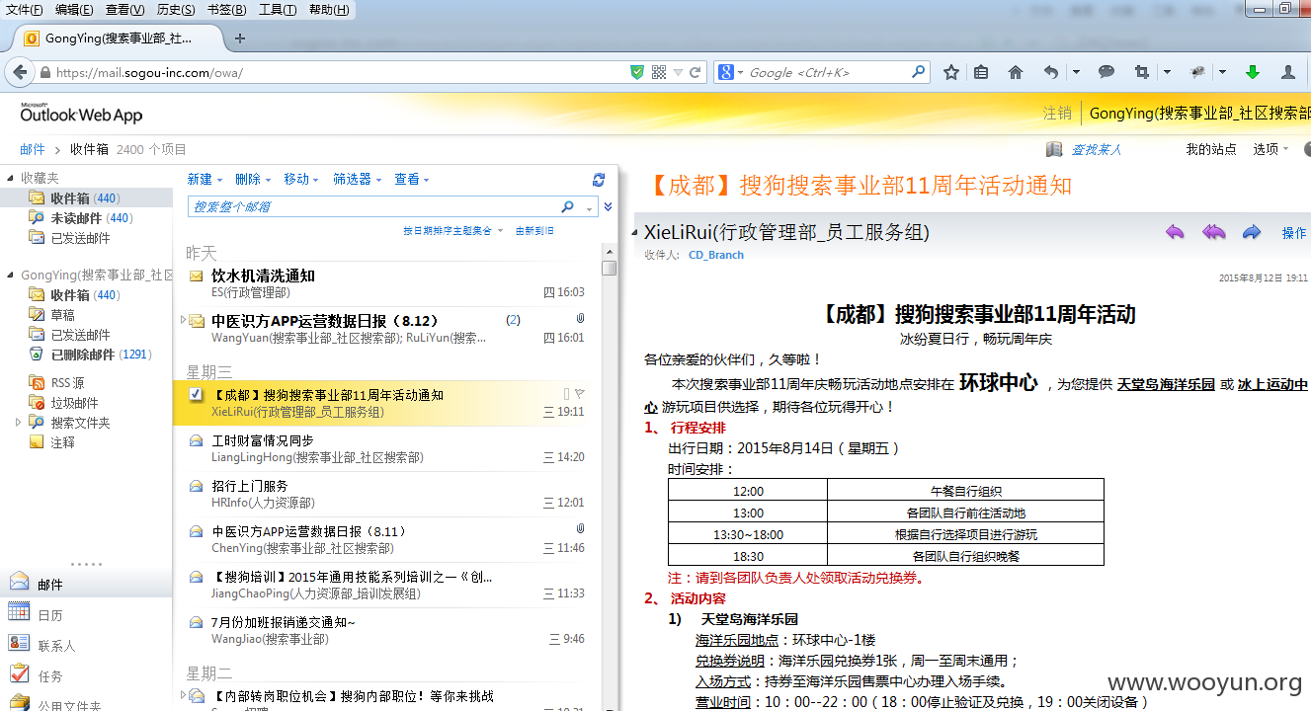Click the bookmark star icon in browser toolbar

click(x=950, y=72)
